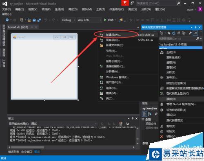Viewport: 204px width, 161px height.
Task: Click the Navigate Backward toolbar arrow
Action: click(x=7, y=20)
